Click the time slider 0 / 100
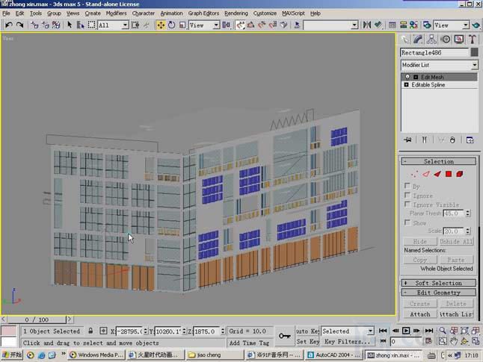 37,319
